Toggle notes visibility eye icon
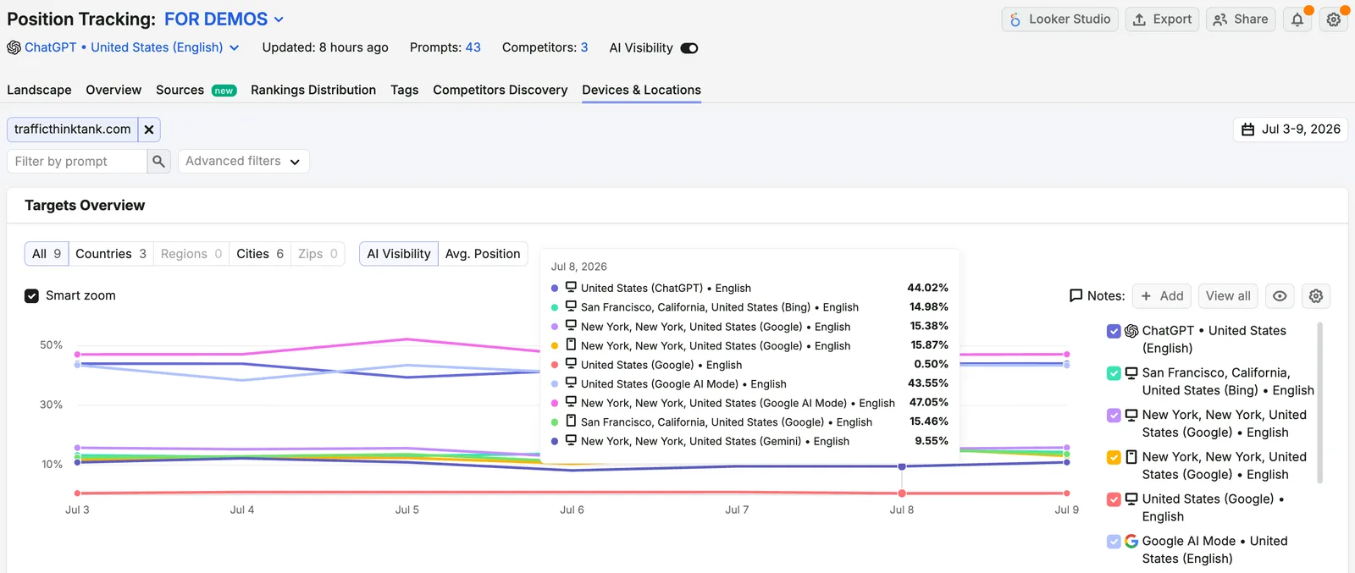The width and height of the screenshot is (1355, 573). coord(1280,295)
